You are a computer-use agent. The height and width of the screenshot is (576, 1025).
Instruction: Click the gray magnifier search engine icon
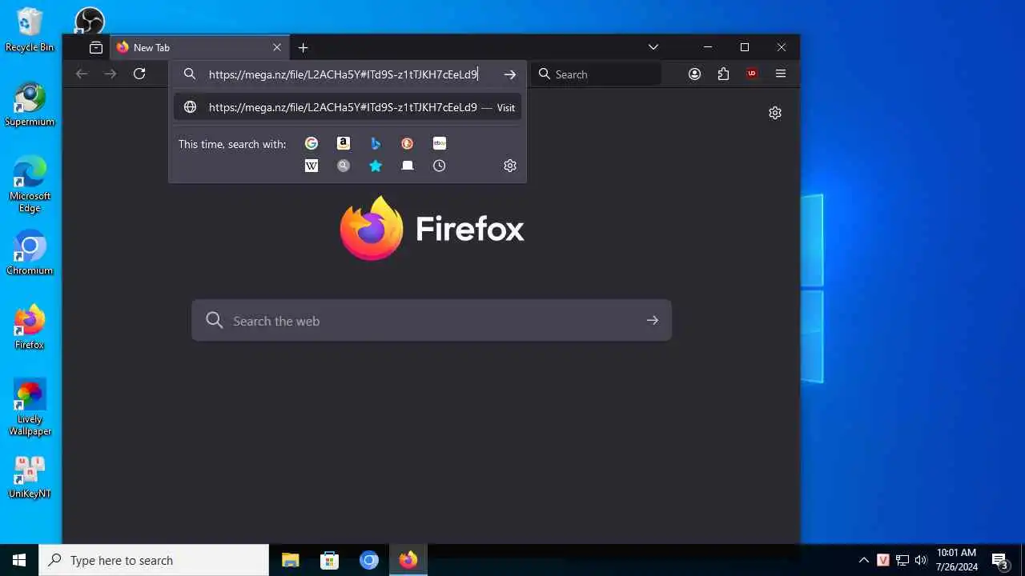(x=344, y=166)
